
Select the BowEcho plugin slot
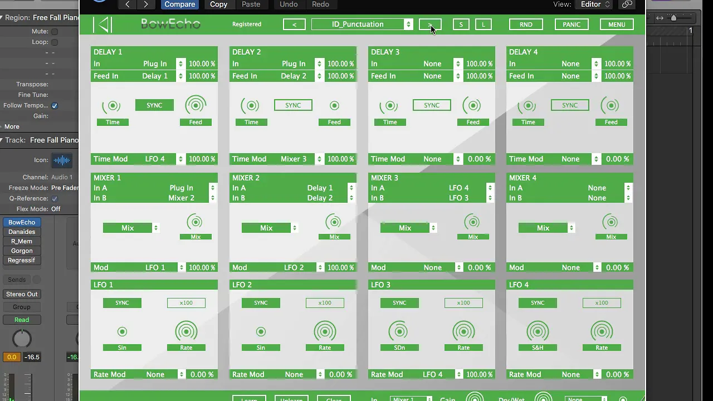pos(22,222)
